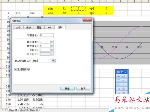Switch to the 大小 tab
The width and height of the screenshot is (150, 112).
click(18, 27)
